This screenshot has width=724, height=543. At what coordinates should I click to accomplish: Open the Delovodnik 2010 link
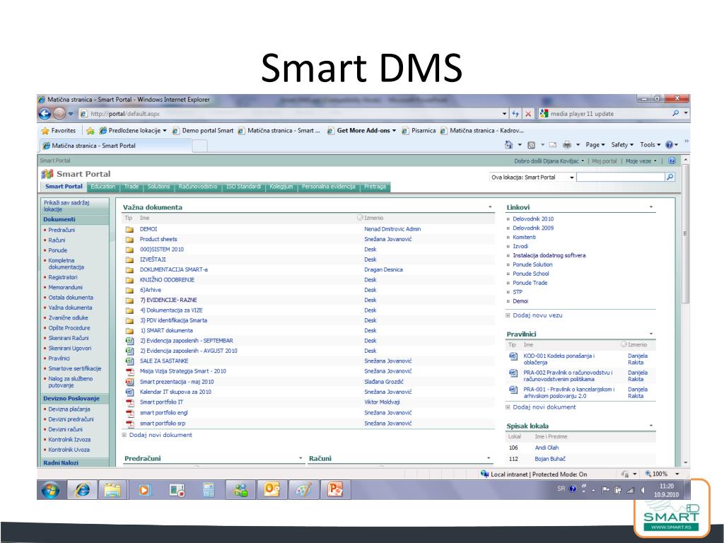coord(533,219)
